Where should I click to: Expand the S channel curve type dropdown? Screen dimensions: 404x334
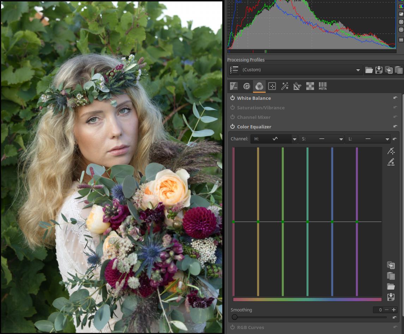point(341,139)
